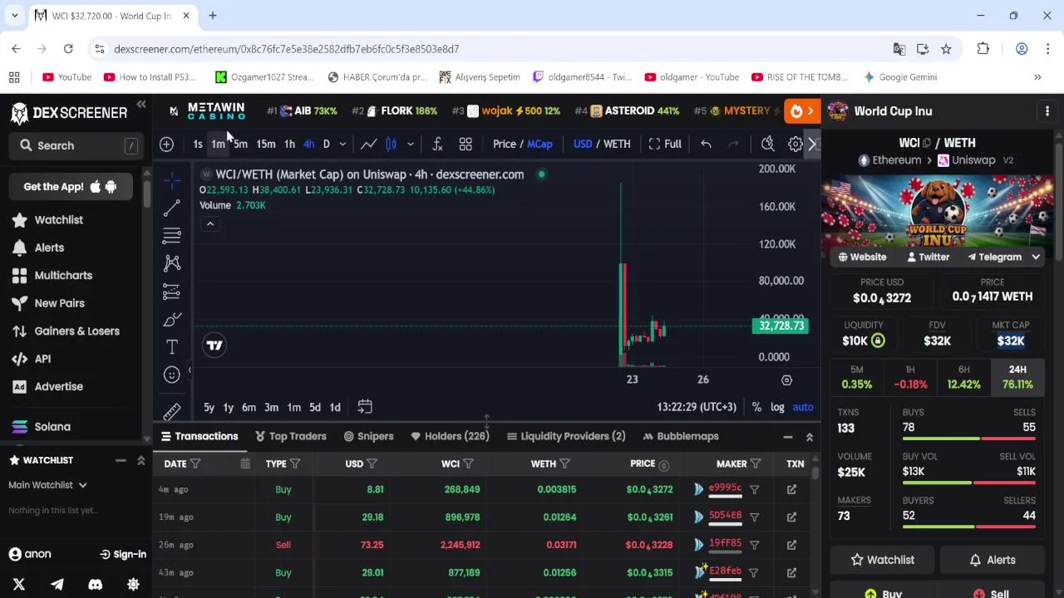
Task: Click the sidebar vertical scrollbar
Action: [147, 194]
